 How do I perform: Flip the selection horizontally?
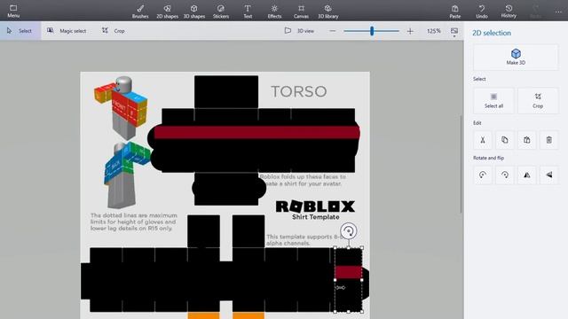tap(526, 175)
